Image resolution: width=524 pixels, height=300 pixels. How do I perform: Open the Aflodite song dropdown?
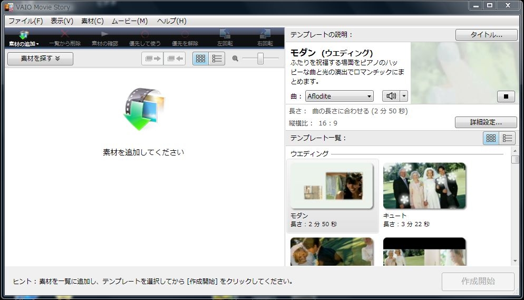click(x=339, y=96)
